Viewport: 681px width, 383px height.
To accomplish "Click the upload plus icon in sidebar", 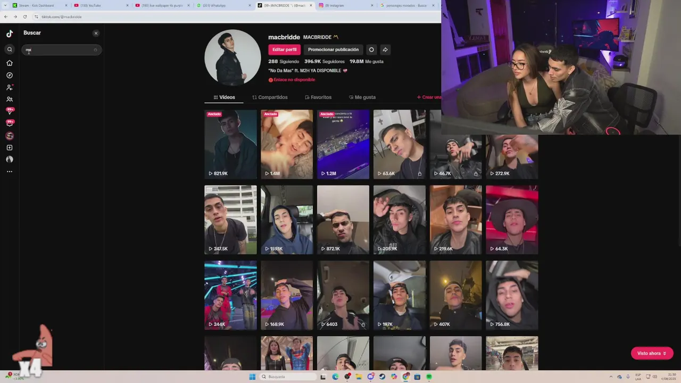I will pyautogui.click(x=10, y=148).
